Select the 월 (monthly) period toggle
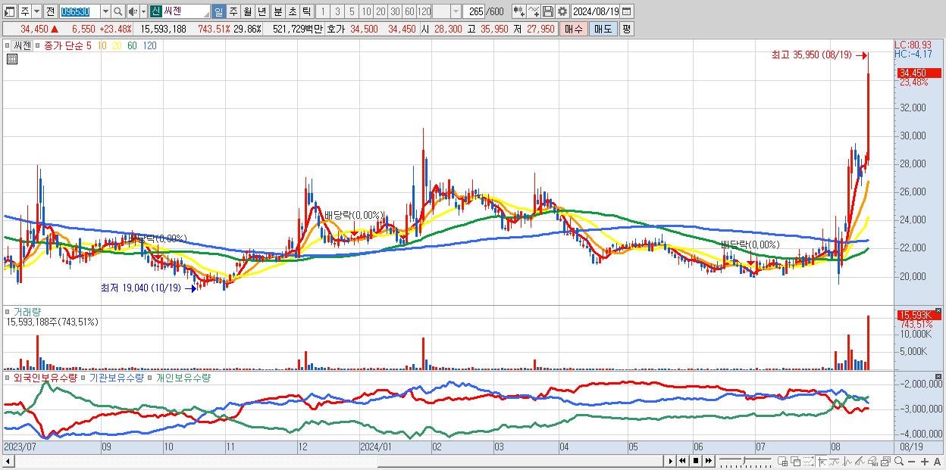Image resolution: width=946 pixels, height=470 pixels. (247, 11)
